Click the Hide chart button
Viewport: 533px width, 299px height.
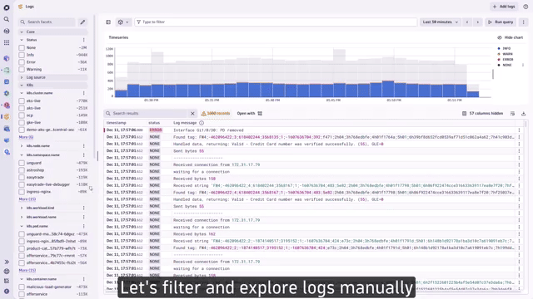coord(510,37)
